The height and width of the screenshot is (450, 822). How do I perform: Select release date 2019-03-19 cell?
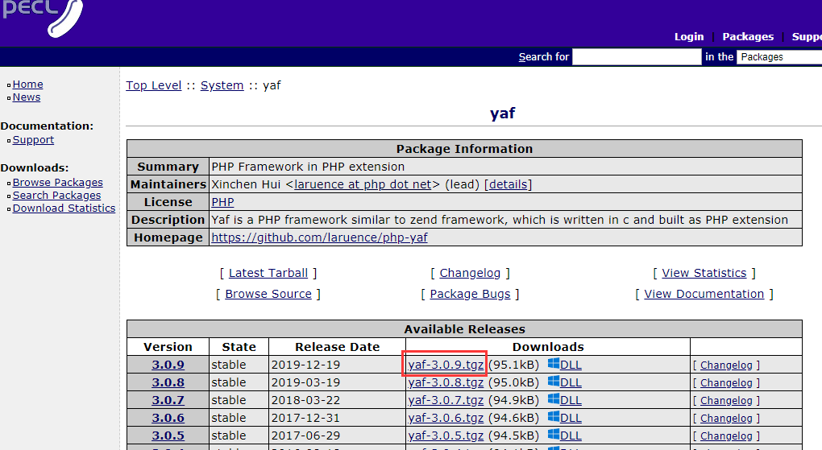[x=337, y=382]
